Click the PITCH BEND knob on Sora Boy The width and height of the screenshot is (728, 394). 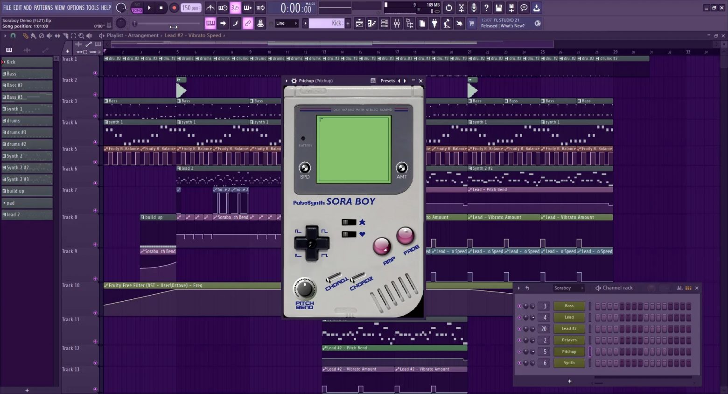pos(304,289)
